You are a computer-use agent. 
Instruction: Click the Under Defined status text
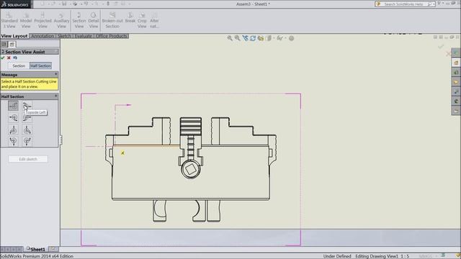pos(337,256)
